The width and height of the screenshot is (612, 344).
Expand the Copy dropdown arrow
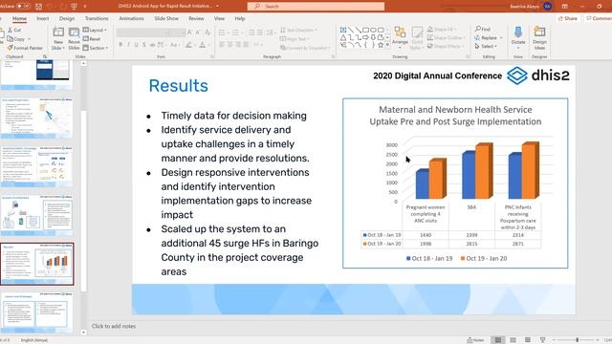click(29, 39)
